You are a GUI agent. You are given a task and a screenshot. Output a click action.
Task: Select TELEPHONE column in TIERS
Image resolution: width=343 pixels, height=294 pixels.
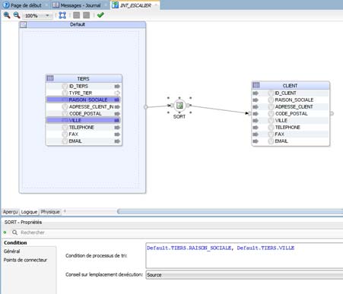click(x=84, y=128)
